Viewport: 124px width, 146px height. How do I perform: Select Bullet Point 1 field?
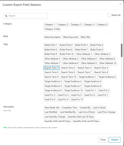pos(51,45)
